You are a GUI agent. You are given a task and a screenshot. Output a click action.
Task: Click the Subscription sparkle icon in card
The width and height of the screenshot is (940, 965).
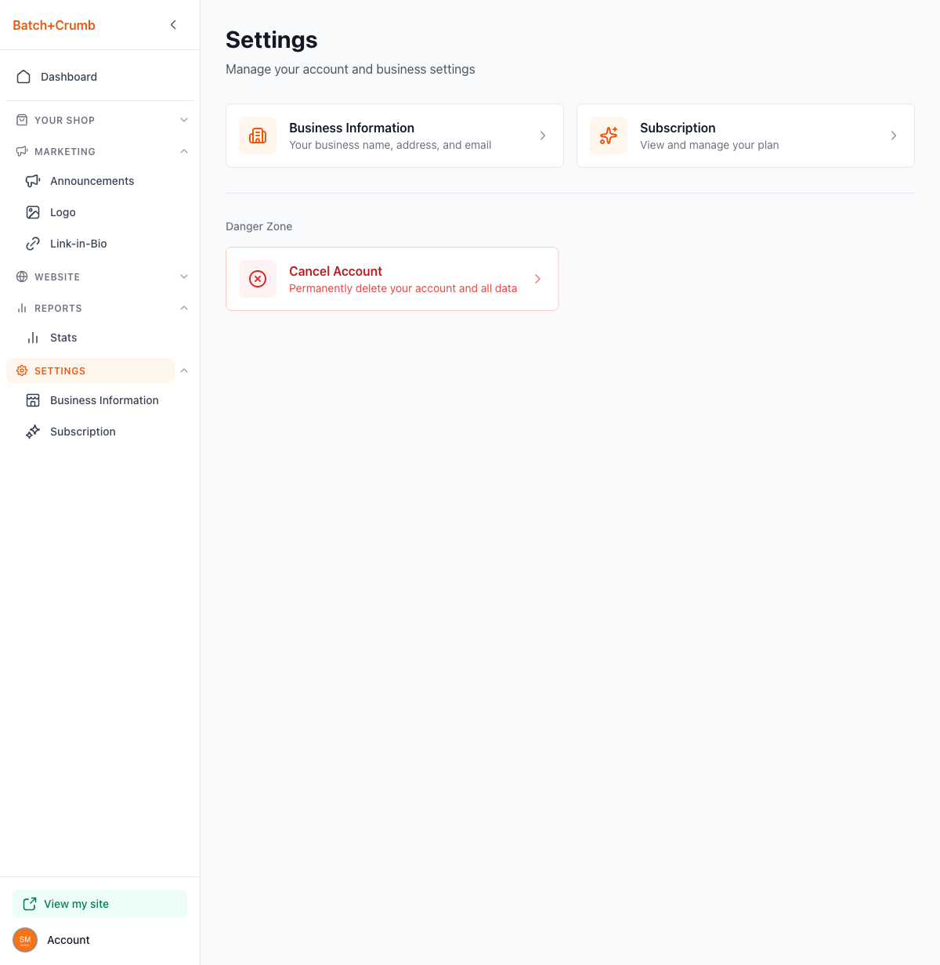[609, 136]
